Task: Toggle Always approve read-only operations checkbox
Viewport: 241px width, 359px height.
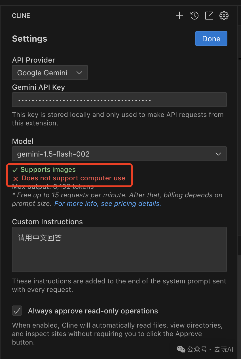Action: pyautogui.click(x=17, y=311)
